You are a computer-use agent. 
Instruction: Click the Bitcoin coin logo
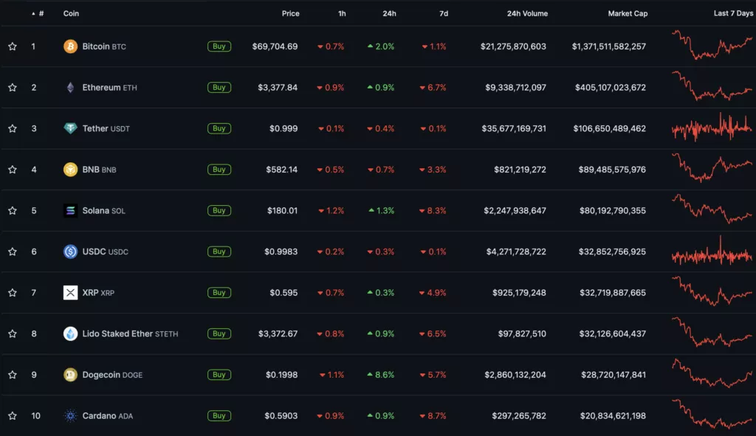click(x=70, y=46)
